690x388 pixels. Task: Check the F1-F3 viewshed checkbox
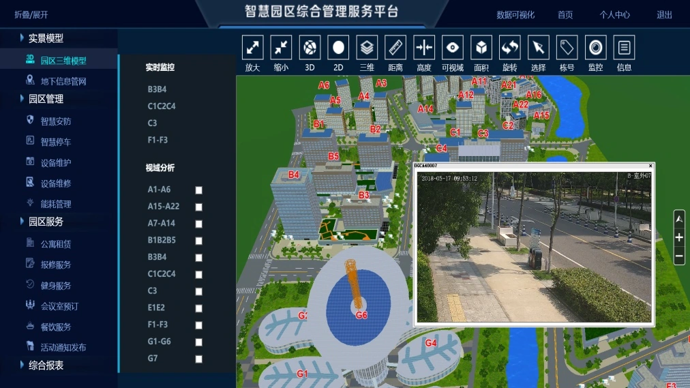(x=199, y=325)
